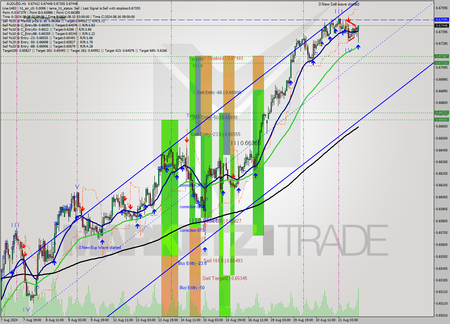The image size is (450, 324).
Task: Click the '0 New Sell wave started' label
Action: coord(339,4)
